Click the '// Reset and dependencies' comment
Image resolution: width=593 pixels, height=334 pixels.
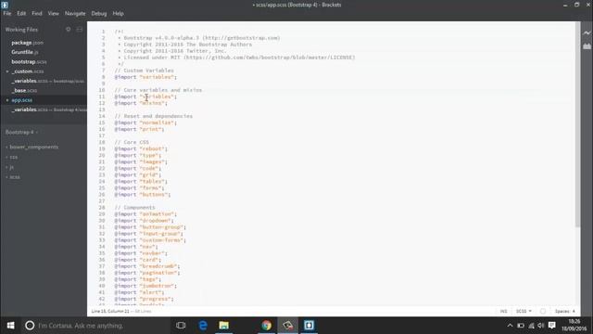[154, 116]
